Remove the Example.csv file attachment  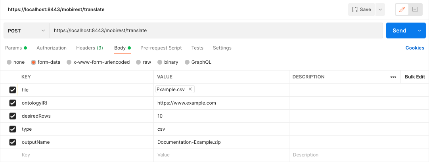pos(190,89)
